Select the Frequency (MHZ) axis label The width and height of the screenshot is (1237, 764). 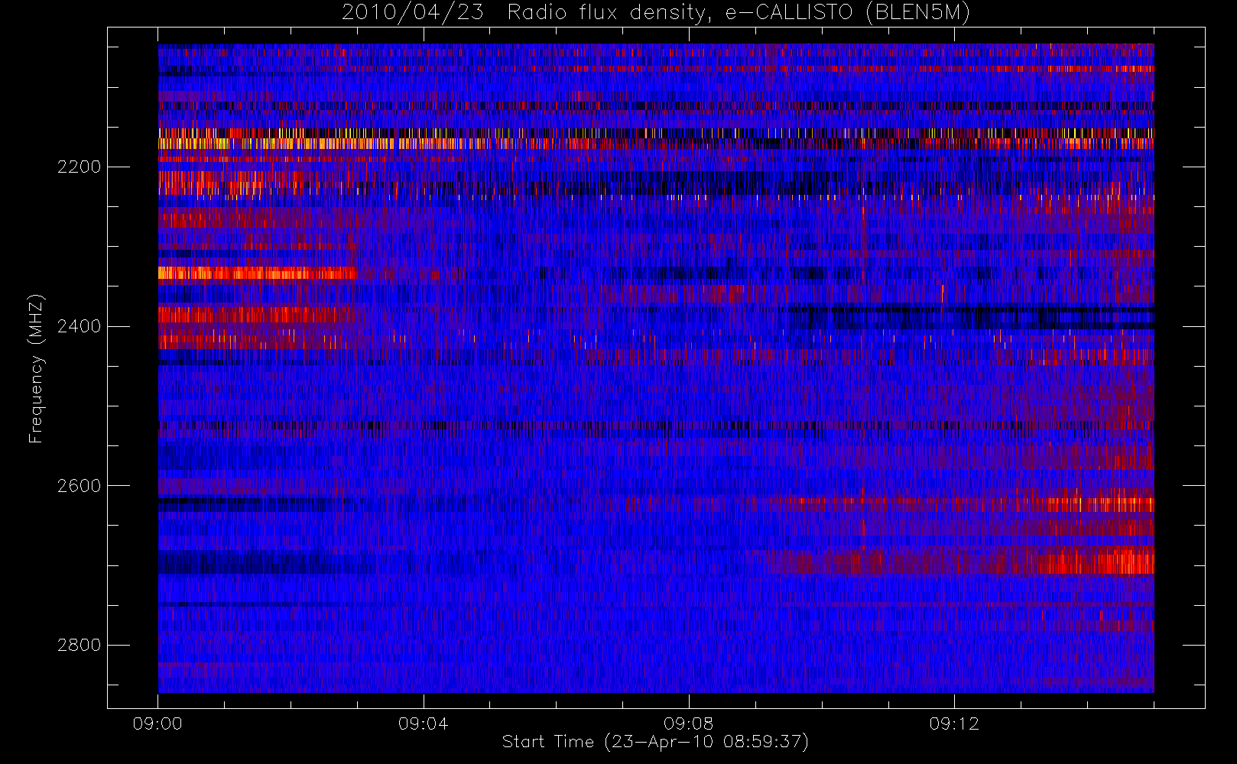click(x=36, y=368)
